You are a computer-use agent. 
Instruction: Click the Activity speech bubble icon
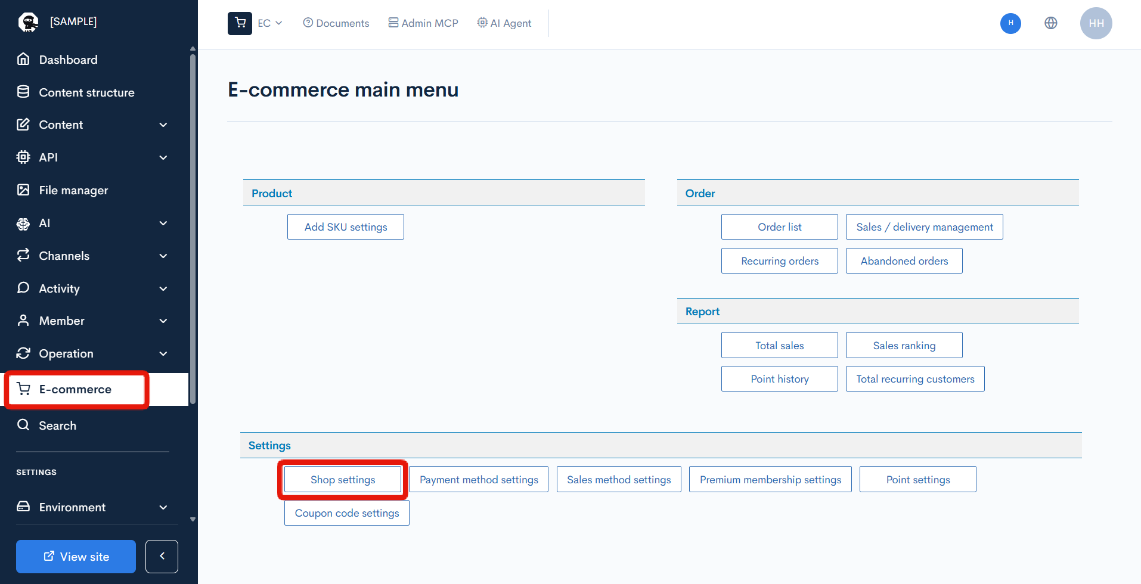tap(23, 288)
